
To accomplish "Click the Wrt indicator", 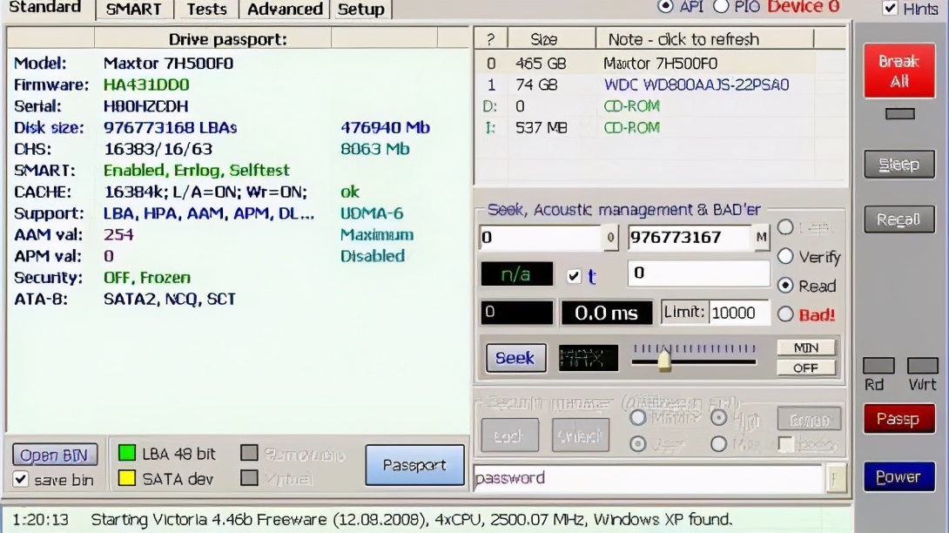I will click(x=922, y=365).
